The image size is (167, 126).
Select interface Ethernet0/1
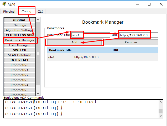(x=20, y=70)
